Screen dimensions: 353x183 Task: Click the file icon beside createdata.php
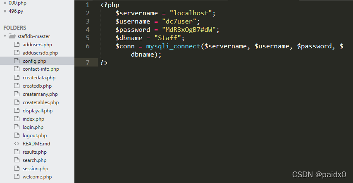point(17,77)
